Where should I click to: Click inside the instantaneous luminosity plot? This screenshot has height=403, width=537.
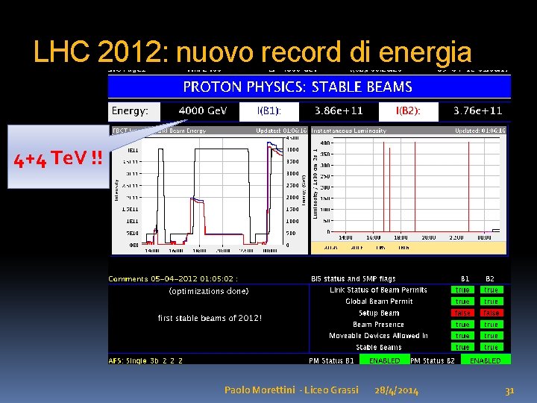416,185
